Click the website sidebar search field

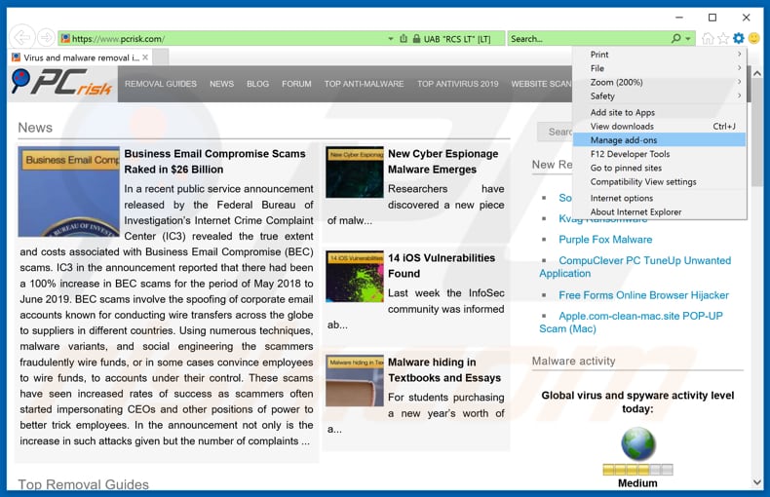(555, 132)
